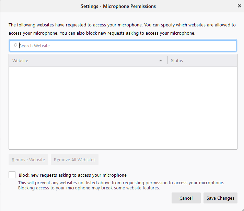Screen dimensions: 244x211
Task: Click the Search Website input field
Action: click(x=123, y=46)
